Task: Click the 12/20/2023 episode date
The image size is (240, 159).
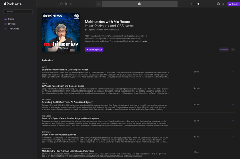Action: (46, 116)
